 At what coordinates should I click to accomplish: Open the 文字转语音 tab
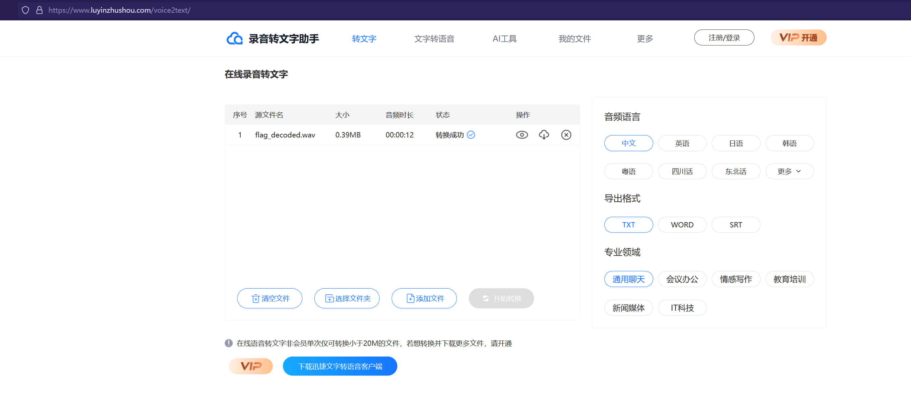(434, 38)
